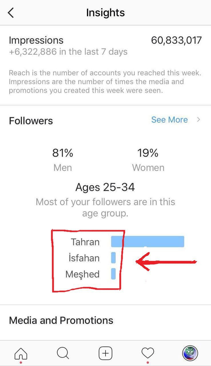Click the See More link

tap(170, 120)
